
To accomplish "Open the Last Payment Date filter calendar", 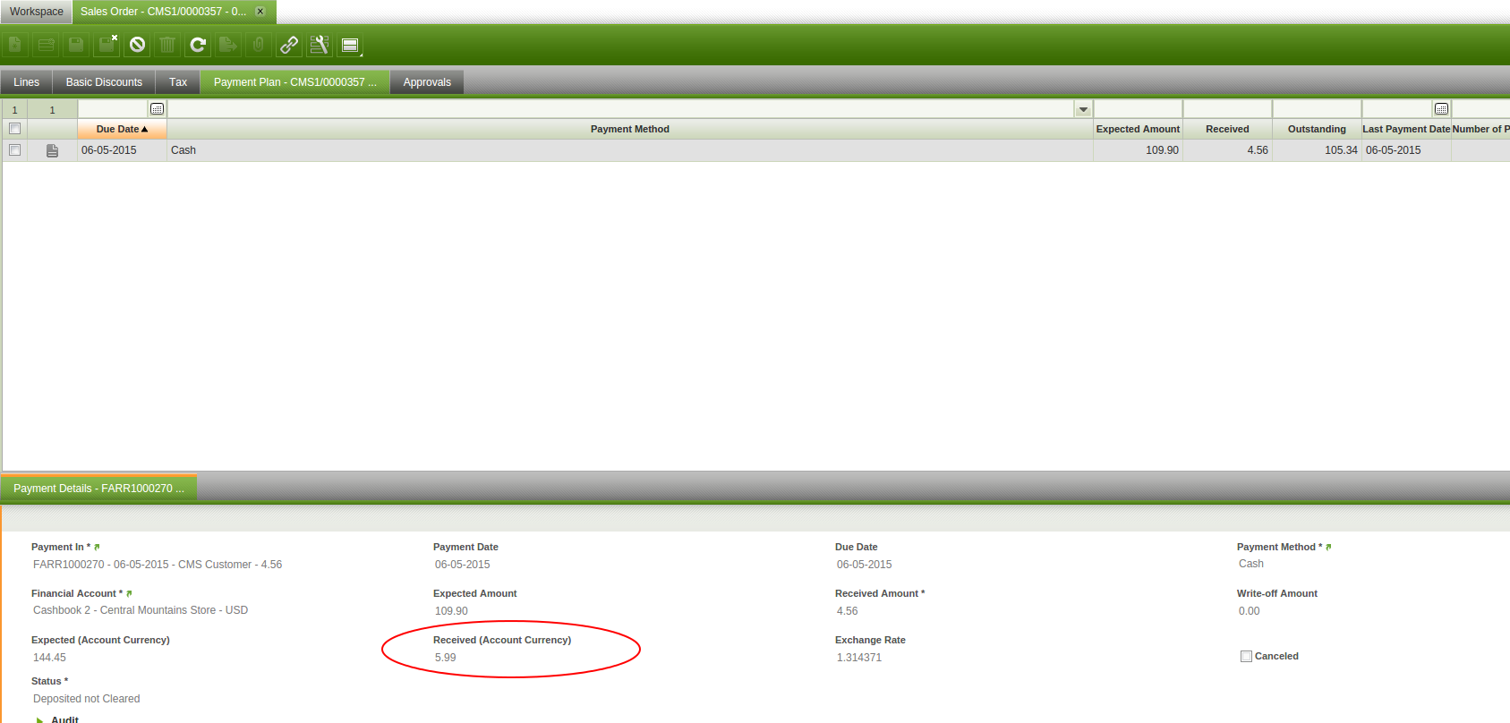I will pos(1441,109).
